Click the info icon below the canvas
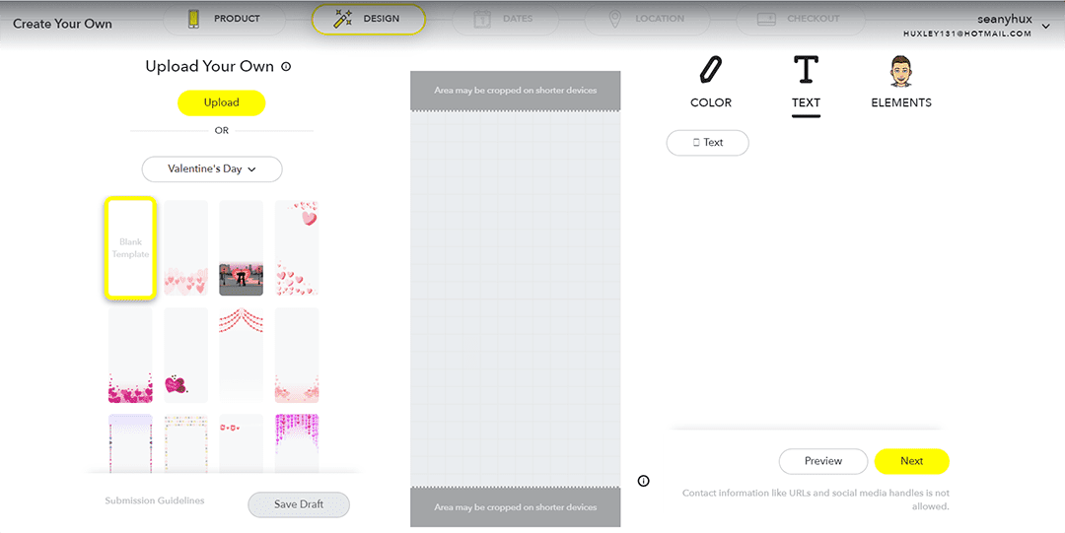This screenshot has width=1065, height=533. pos(643,481)
